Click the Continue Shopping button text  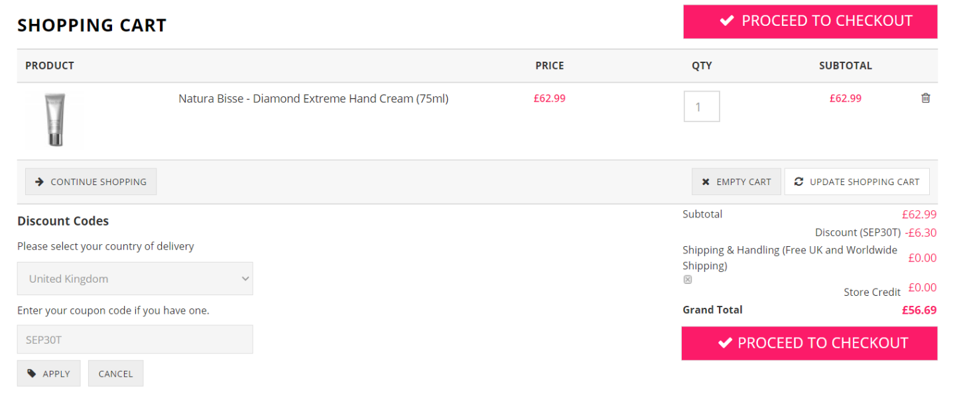click(x=98, y=182)
